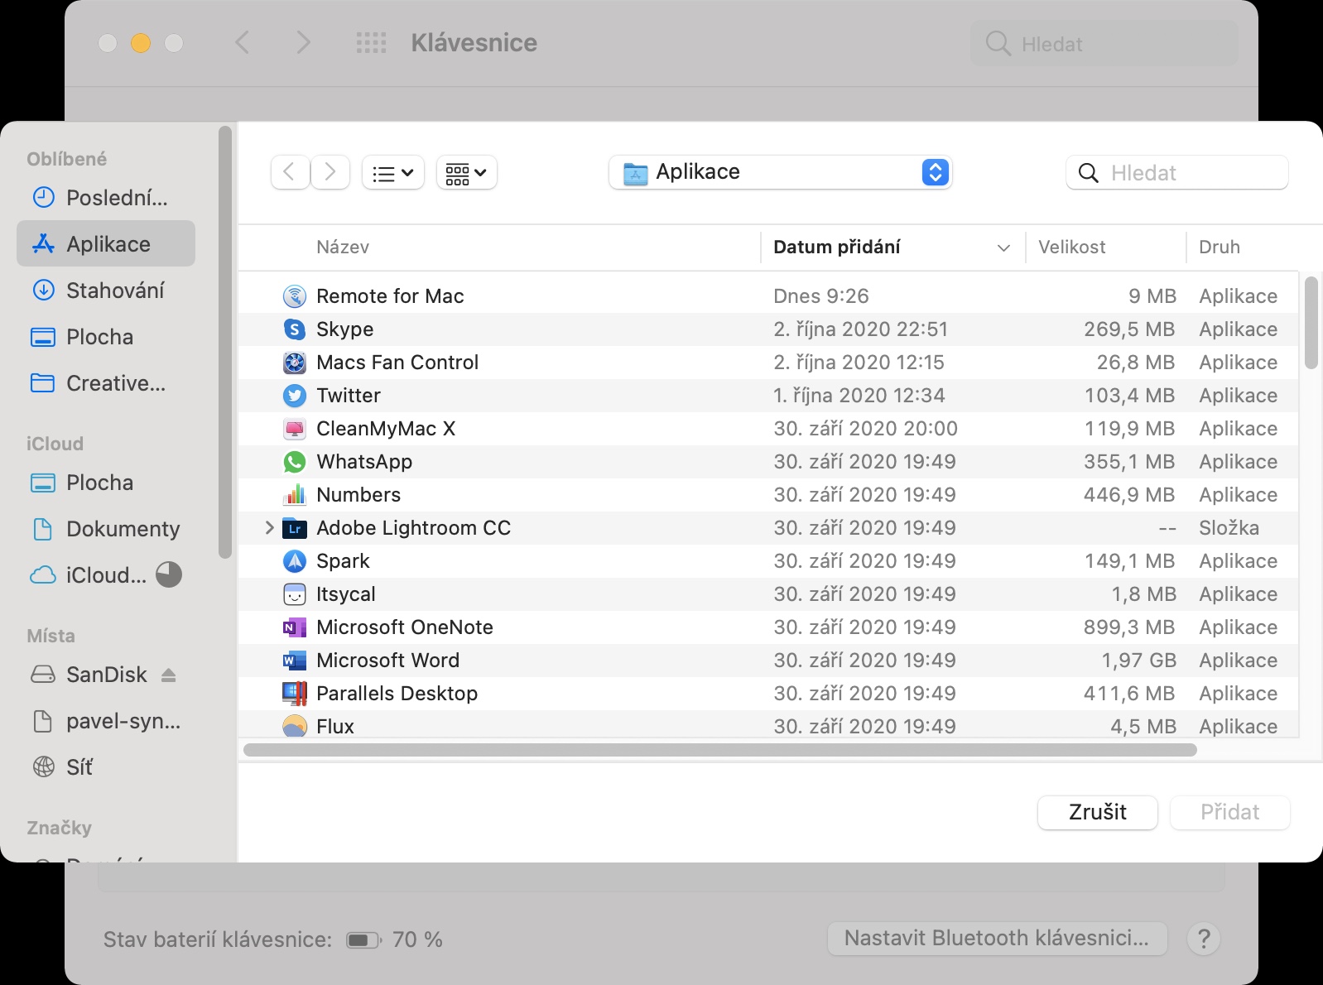Select the Spark mail icon
Screen dimensions: 1323x985
coord(295,561)
